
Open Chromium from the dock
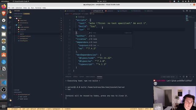pyautogui.click(x=4, y=97)
